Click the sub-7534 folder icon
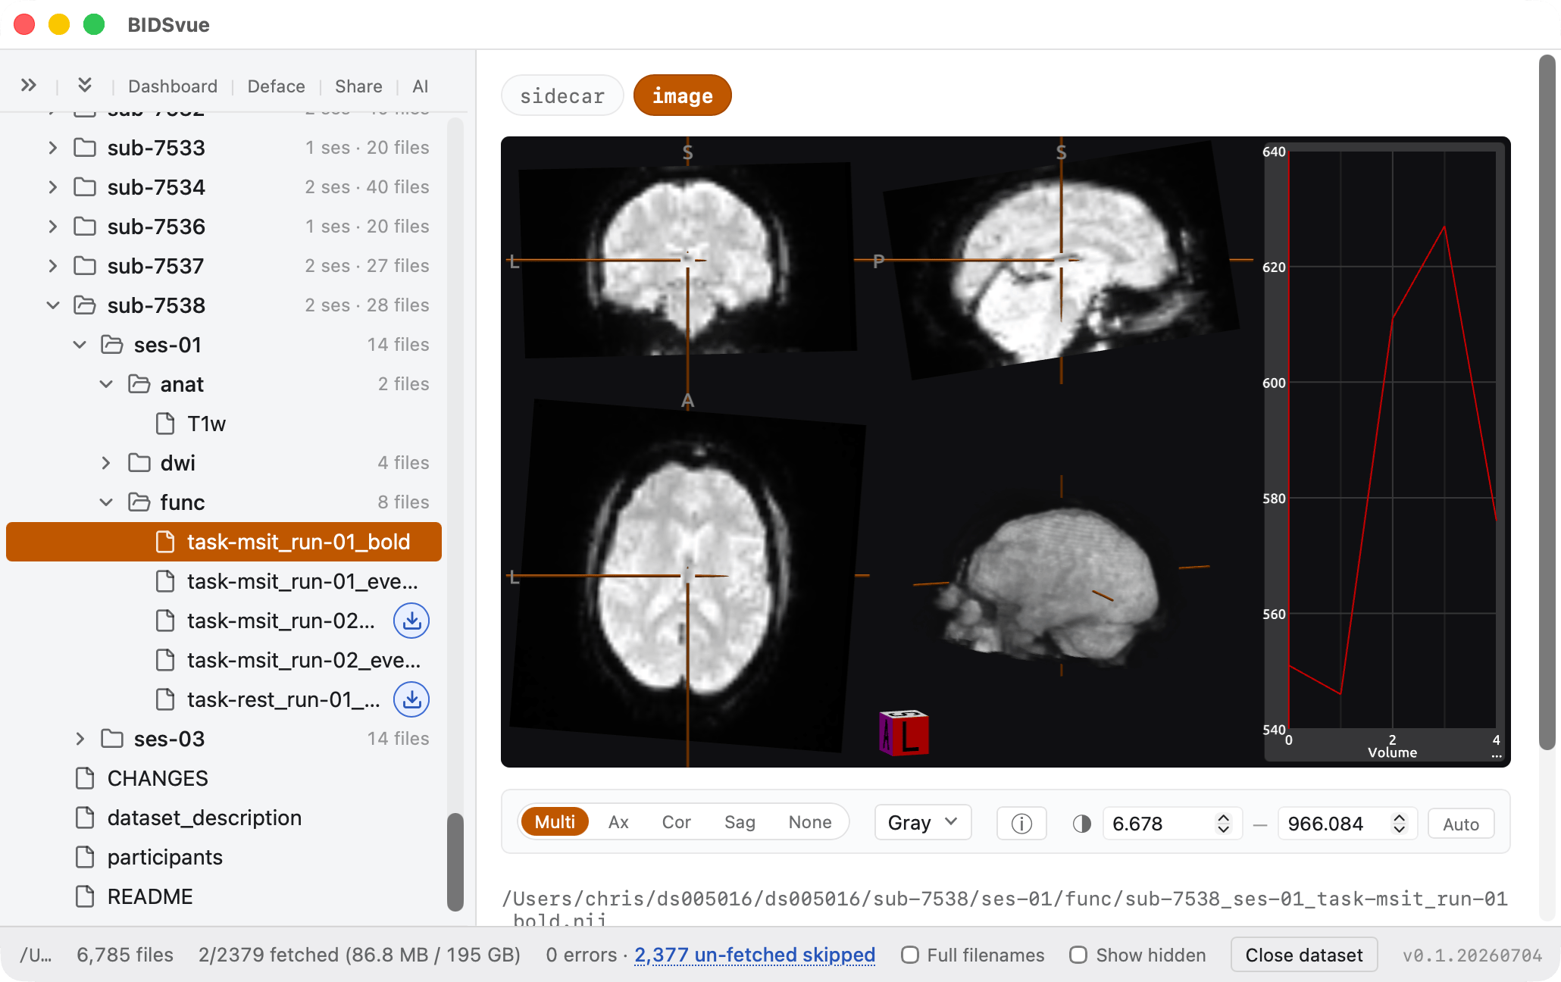 tap(85, 187)
